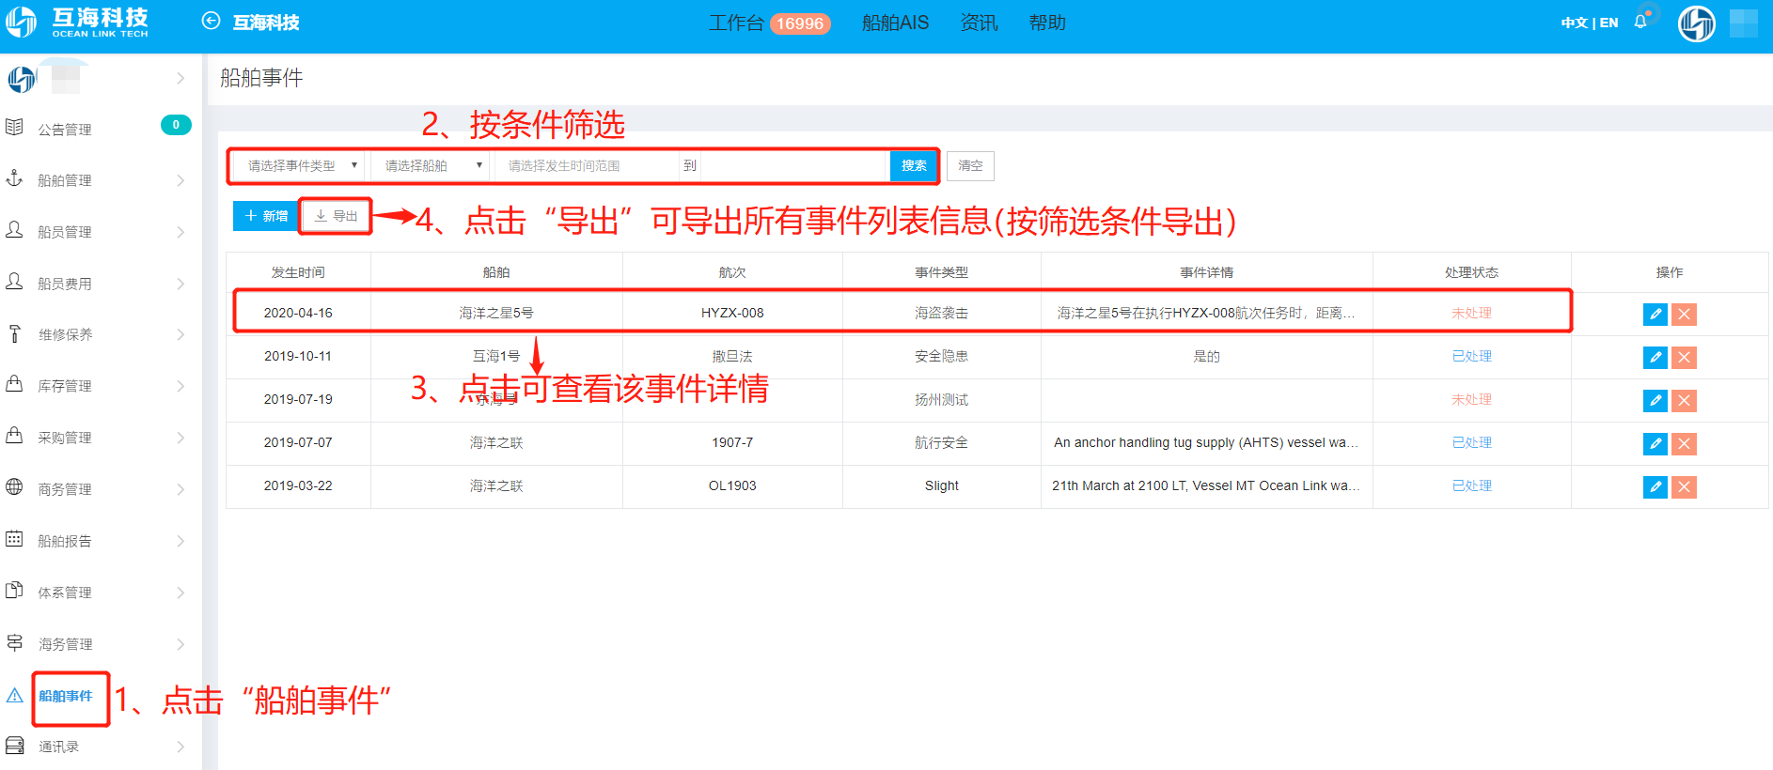Click the person icon for 船员管理
The height and width of the screenshot is (770, 1773).
click(x=14, y=229)
